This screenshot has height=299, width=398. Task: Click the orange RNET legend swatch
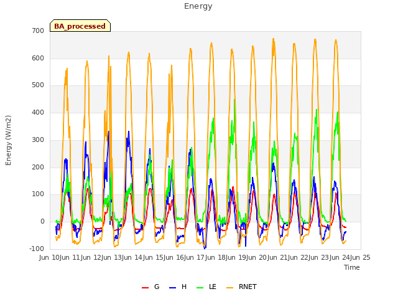(229, 288)
